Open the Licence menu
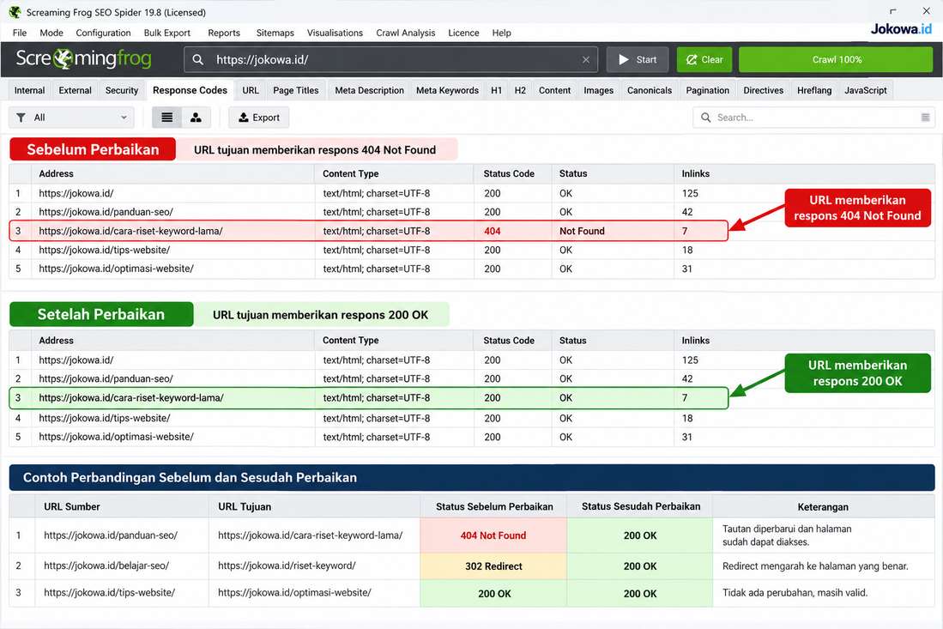 [x=463, y=33]
